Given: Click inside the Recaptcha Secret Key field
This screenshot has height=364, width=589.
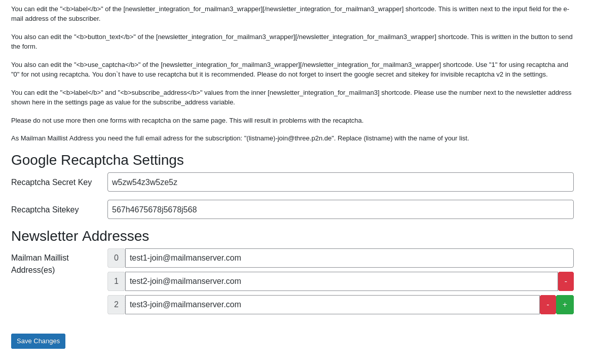Looking at the screenshot, I should click(x=340, y=182).
